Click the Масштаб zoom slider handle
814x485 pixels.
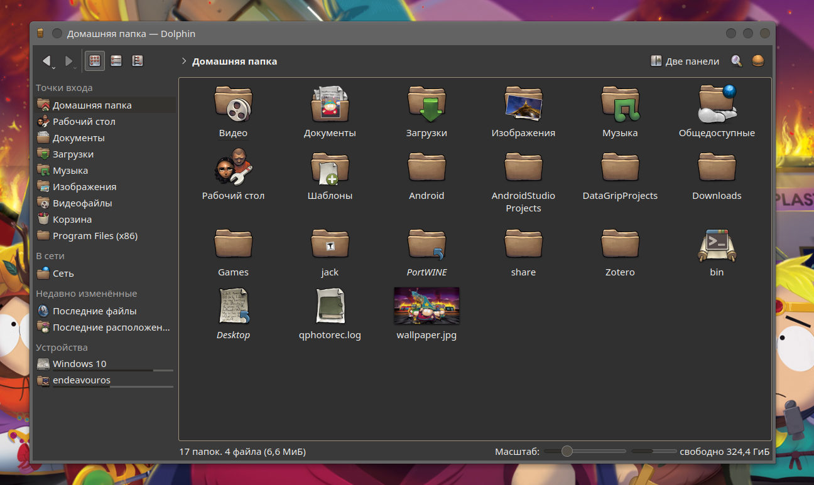click(x=567, y=451)
